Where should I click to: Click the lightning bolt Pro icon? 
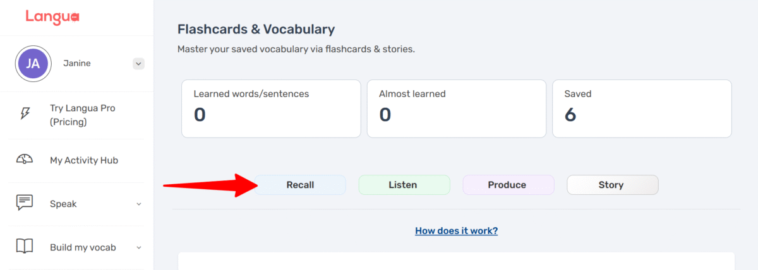click(25, 113)
